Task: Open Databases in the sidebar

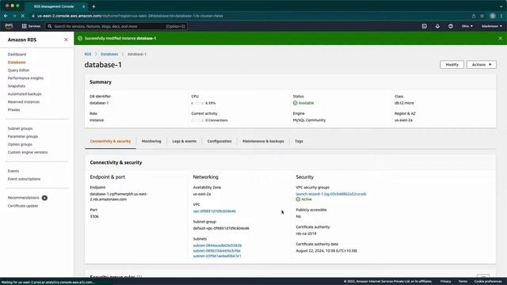Action: (17, 63)
